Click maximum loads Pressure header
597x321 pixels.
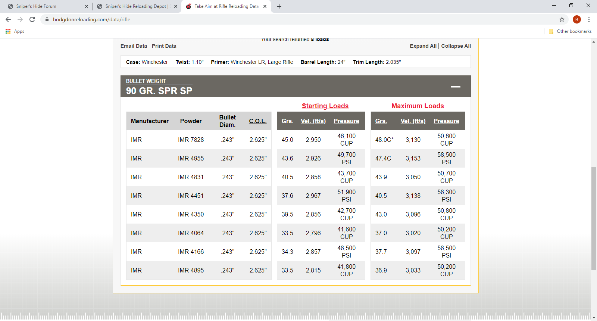446,121
